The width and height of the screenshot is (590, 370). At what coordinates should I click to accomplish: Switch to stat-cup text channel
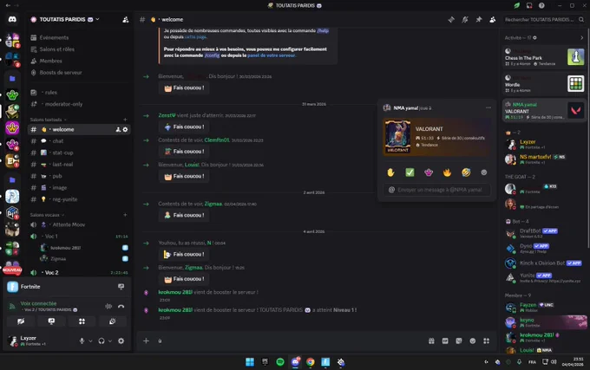tap(79, 153)
